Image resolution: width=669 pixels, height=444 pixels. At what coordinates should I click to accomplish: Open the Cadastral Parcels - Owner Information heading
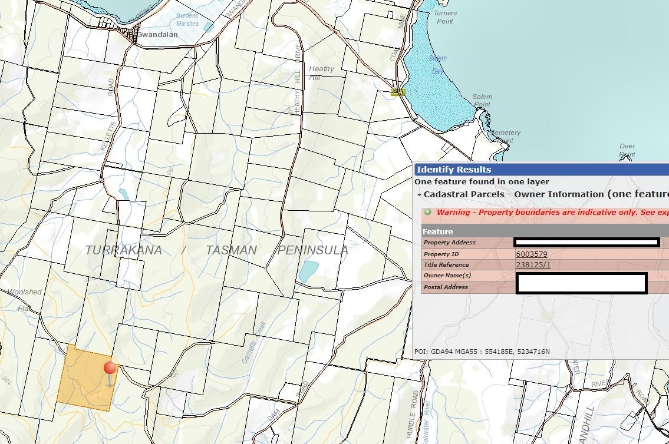tap(513, 194)
